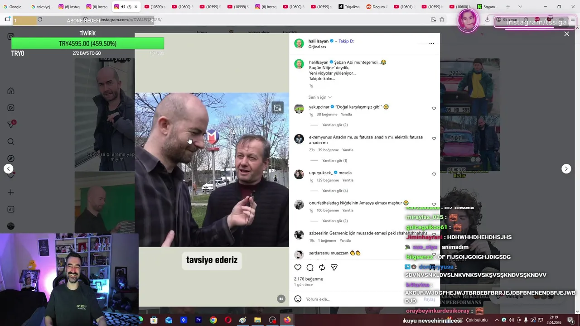Open Microsoft Store from the taskbar
580x326 pixels.
coord(154,320)
